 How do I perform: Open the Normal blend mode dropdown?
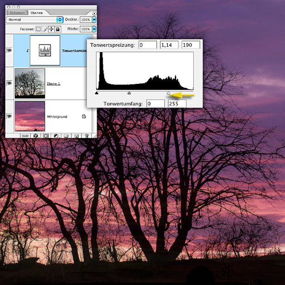35,19
